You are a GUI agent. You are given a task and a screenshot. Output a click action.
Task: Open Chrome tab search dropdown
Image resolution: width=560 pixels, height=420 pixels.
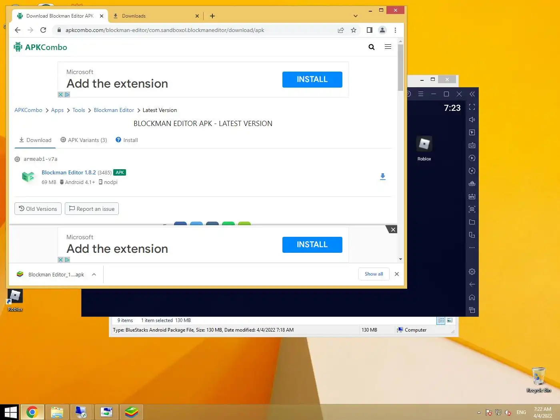(x=356, y=16)
